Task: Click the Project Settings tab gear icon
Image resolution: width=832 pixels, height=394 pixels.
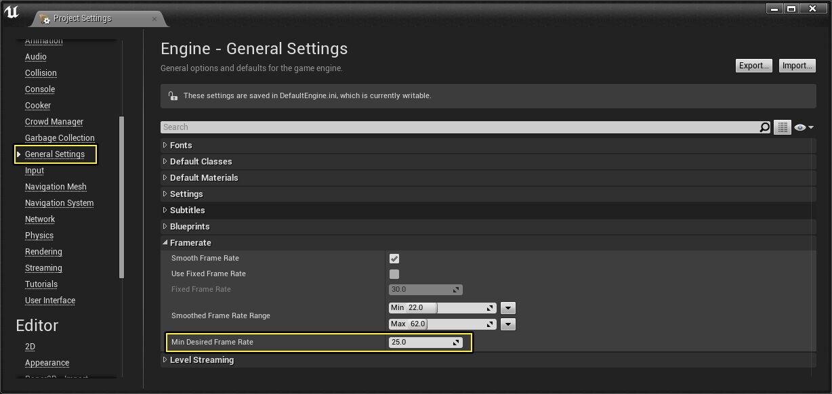Action: pos(44,18)
